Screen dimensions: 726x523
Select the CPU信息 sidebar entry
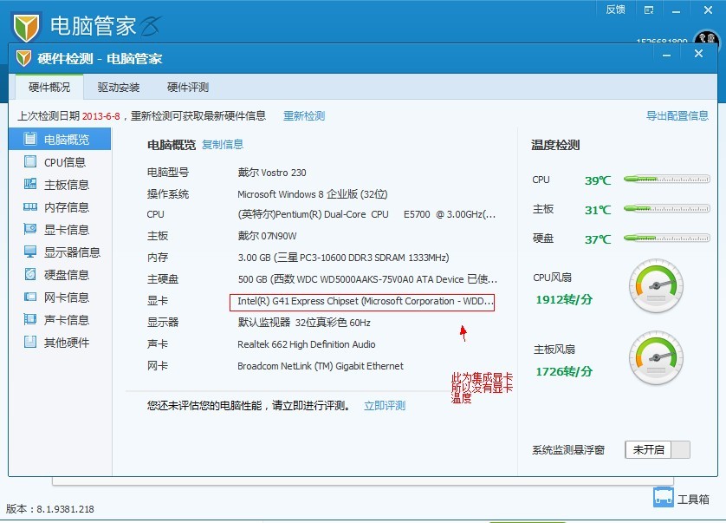tap(60, 162)
